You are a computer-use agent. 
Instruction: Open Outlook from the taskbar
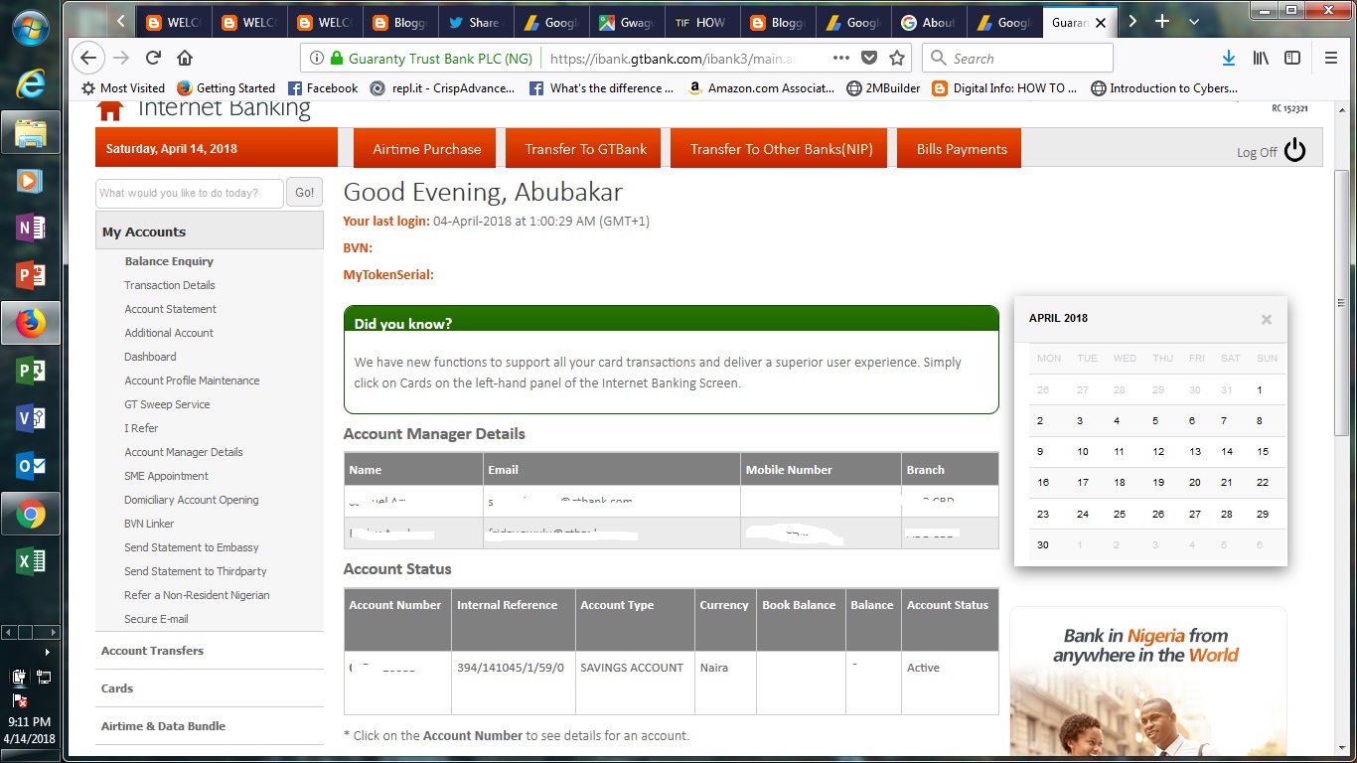[x=31, y=466]
